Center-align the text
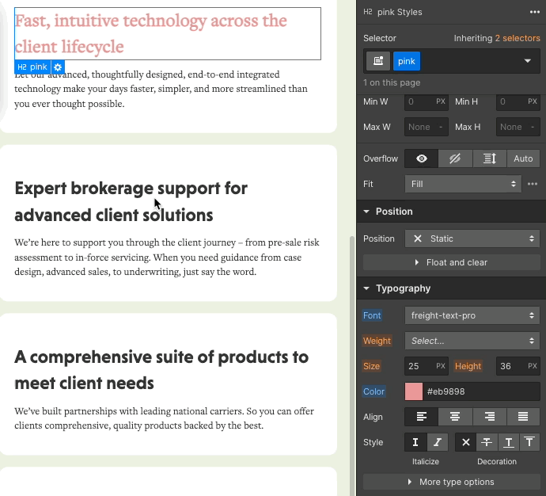 click(x=455, y=417)
